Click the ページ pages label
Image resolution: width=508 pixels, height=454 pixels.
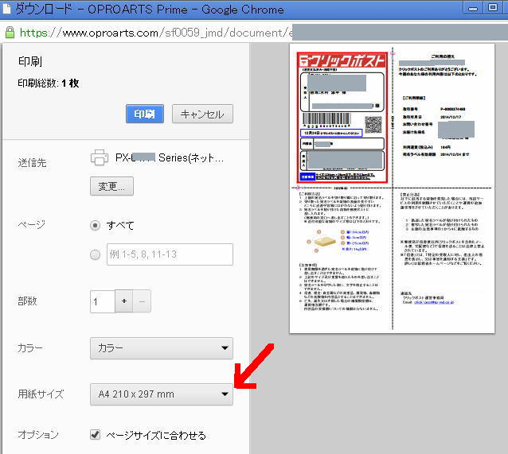pos(31,224)
